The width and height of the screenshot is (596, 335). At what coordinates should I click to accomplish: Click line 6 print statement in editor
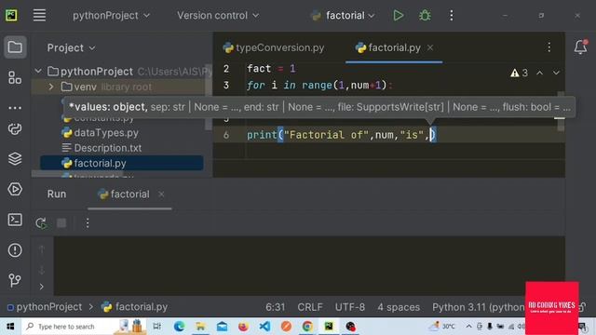[341, 135]
